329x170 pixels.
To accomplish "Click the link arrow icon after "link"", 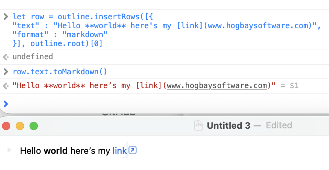I will click(133, 150).
